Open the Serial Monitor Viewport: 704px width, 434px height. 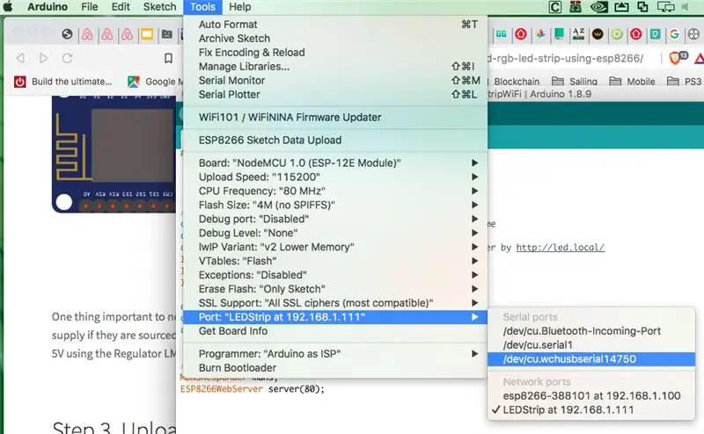pyautogui.click(x=335, y=81)
